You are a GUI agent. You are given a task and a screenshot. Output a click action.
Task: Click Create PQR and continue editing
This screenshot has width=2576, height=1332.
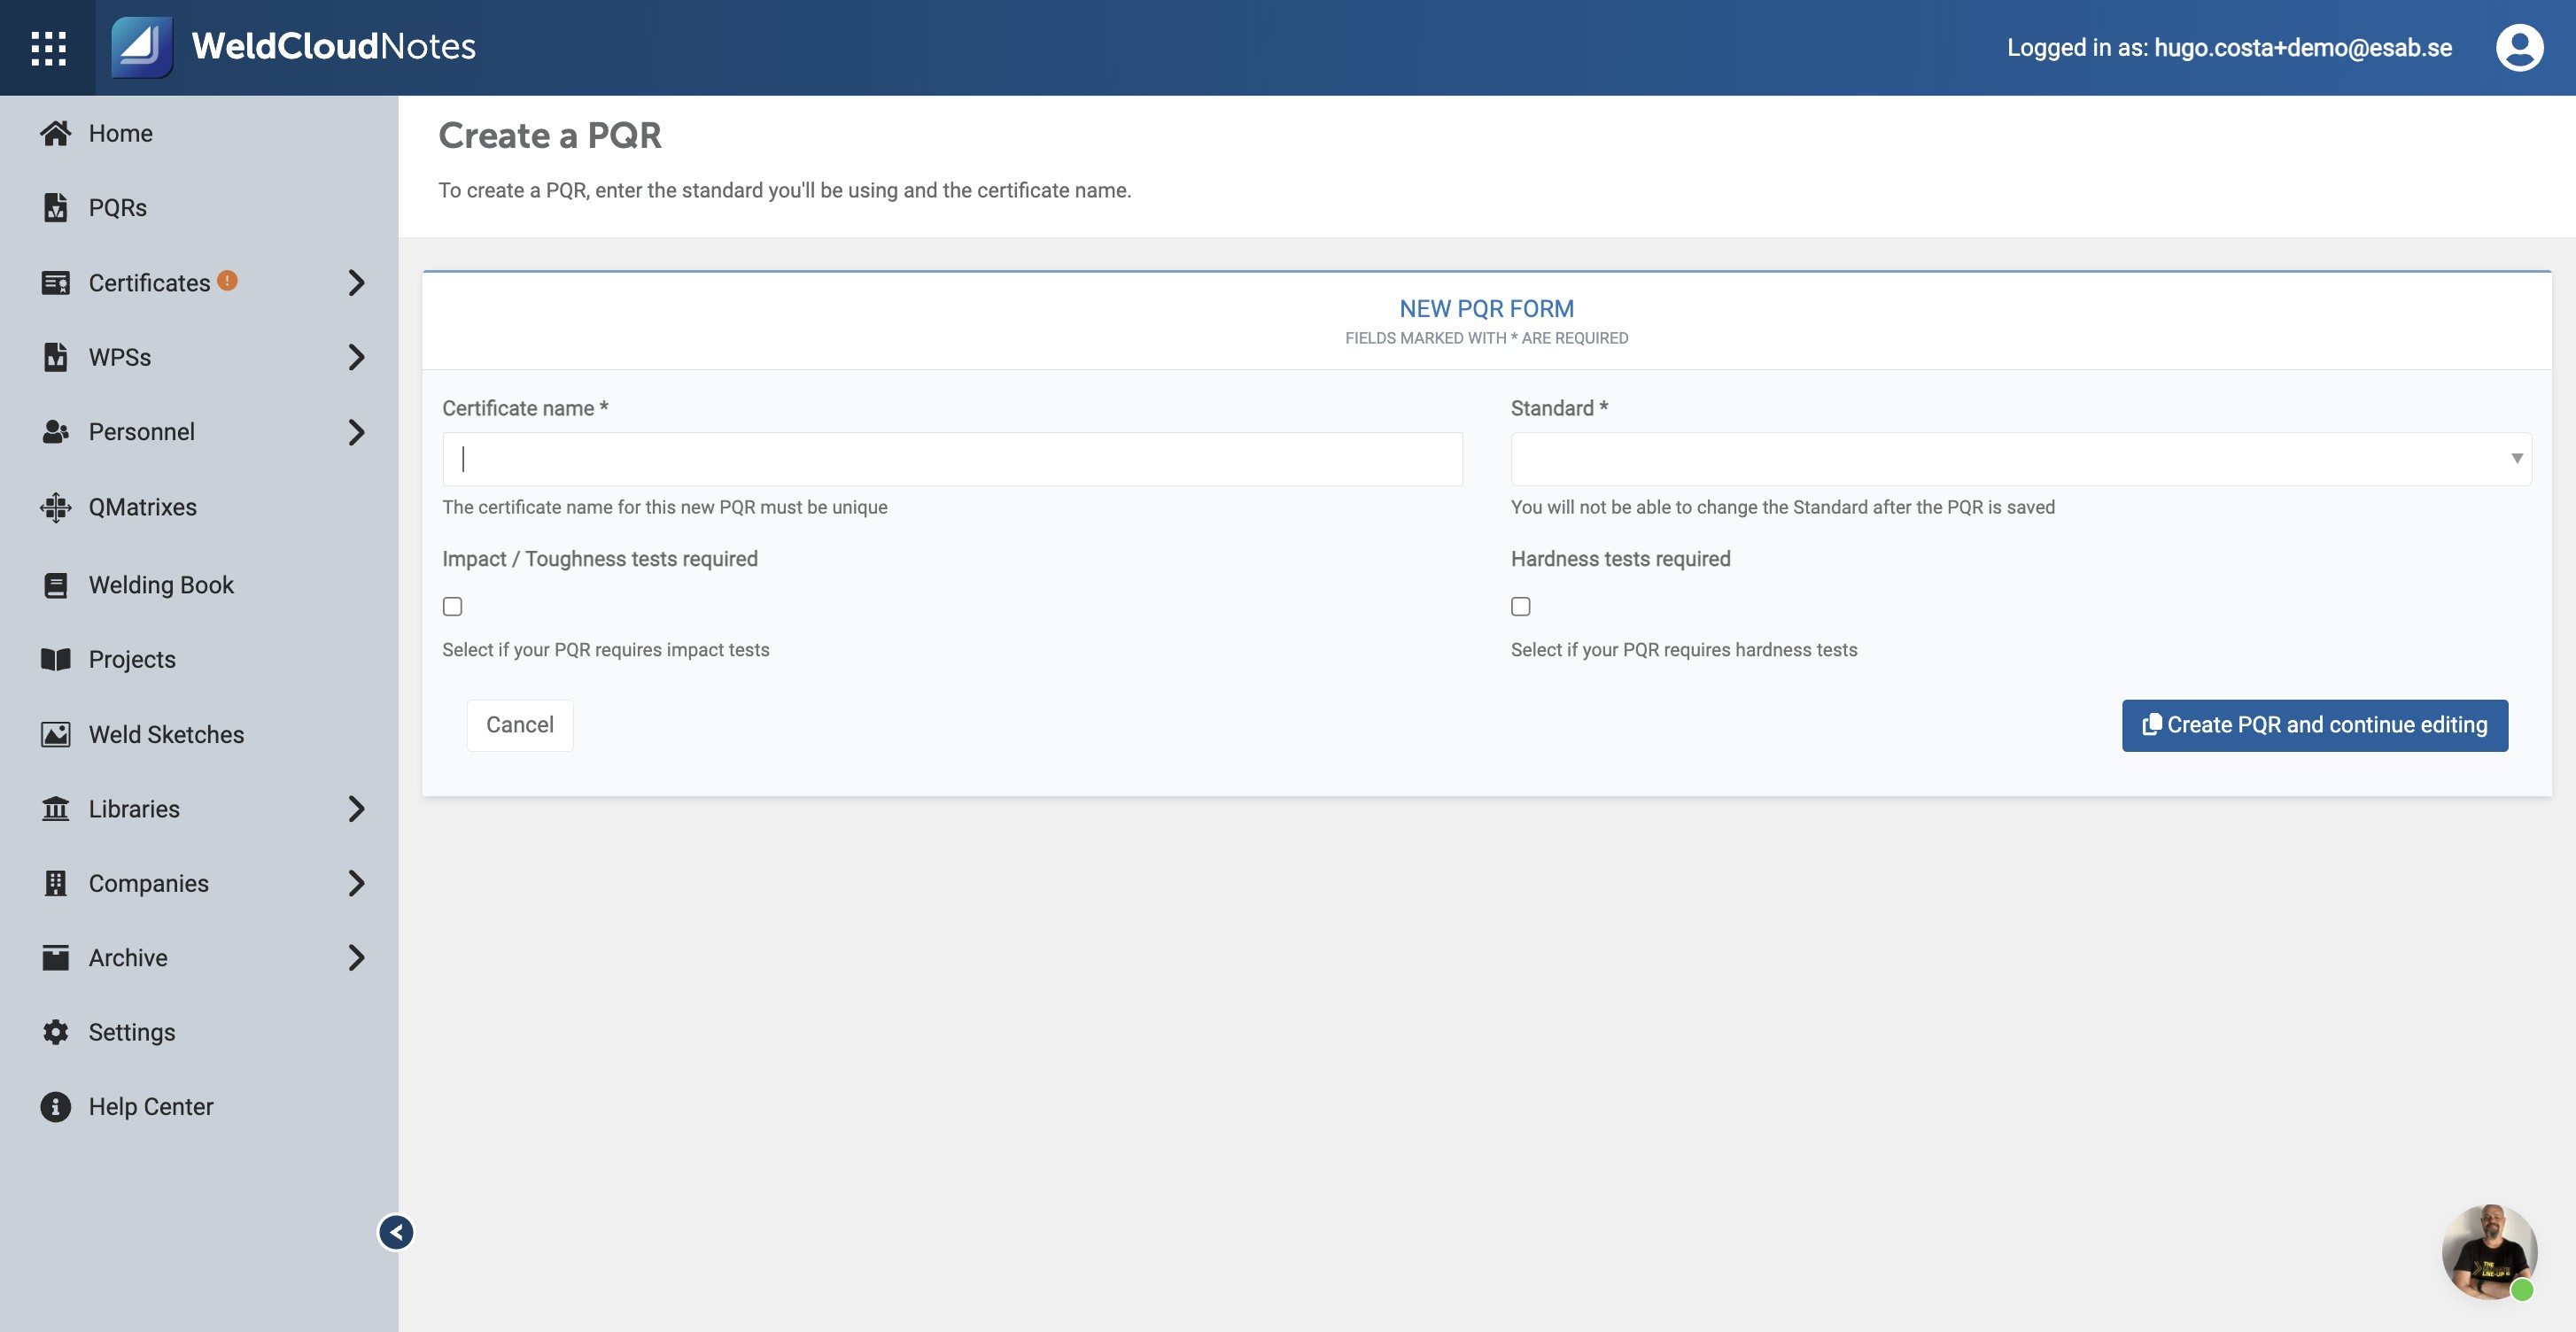(2315, 725)
